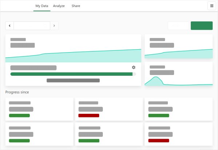
Task: Open the first progress card with green badge
Action: pos(39,109)
